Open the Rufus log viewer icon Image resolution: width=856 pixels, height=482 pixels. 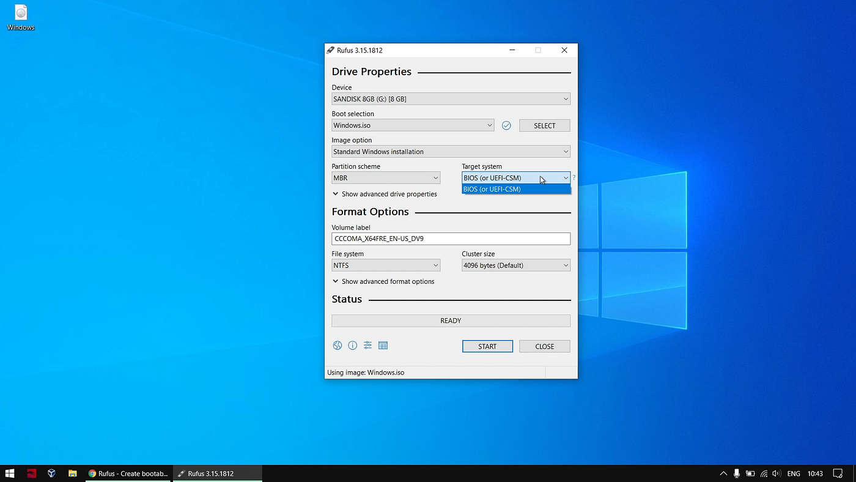pos(383,345)
